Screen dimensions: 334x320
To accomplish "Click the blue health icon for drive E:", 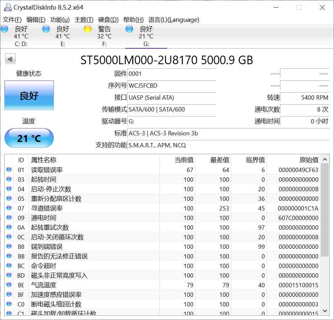I will 46,29.
